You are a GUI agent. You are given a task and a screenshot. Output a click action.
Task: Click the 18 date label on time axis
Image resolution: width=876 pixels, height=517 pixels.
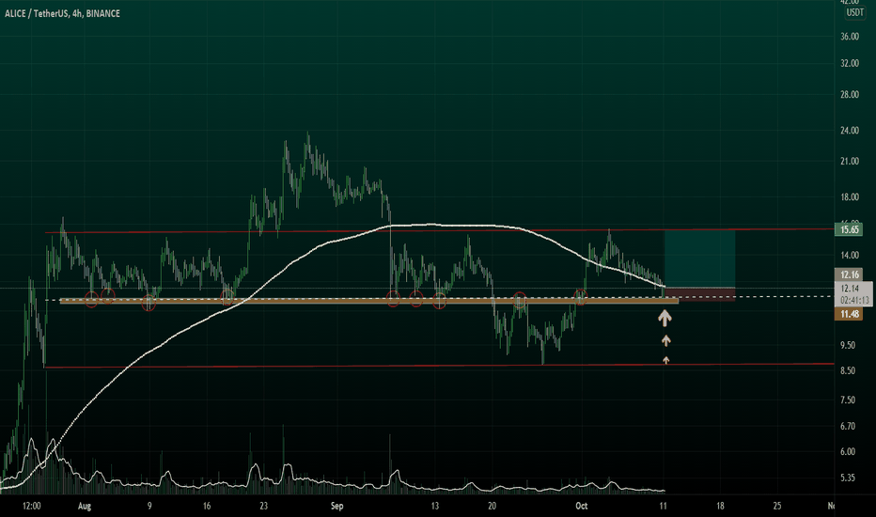tap(720, 506)
